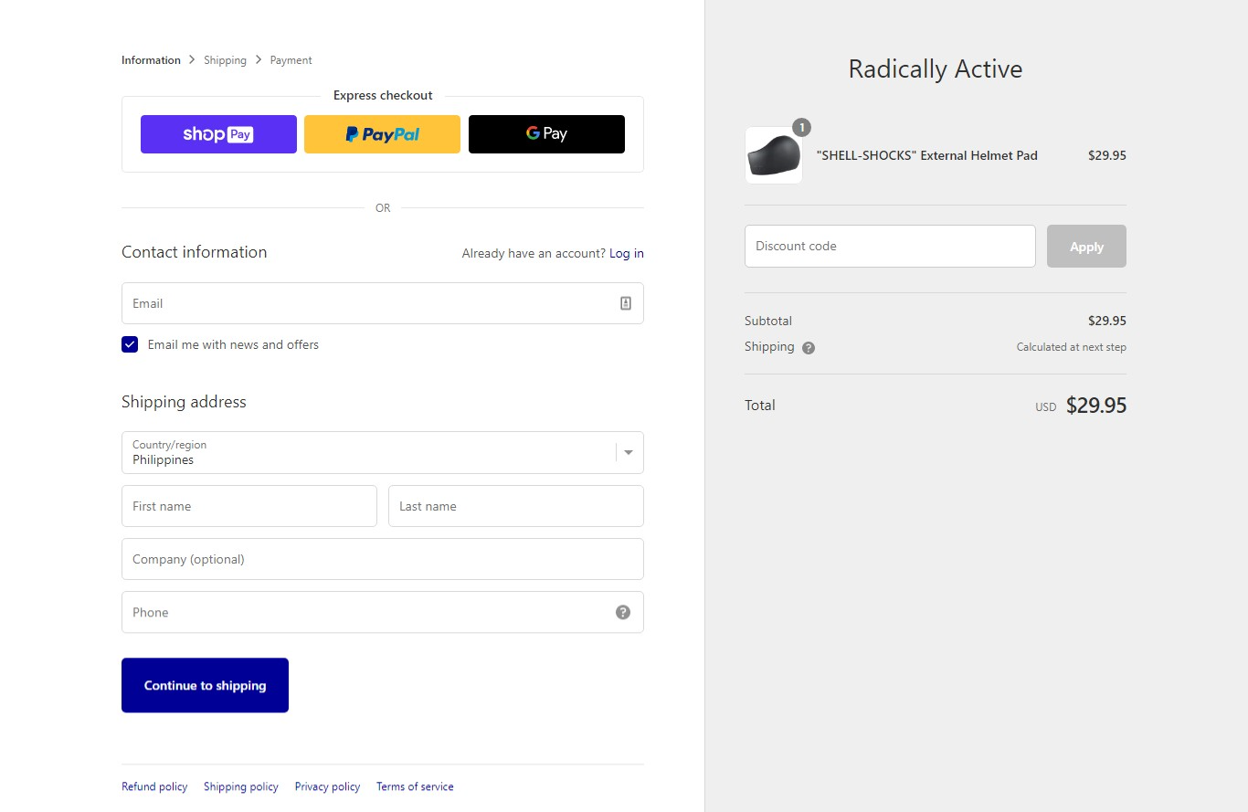Click the Phone field help question icon
The image size is (1248, 812).
click(623, 612)
